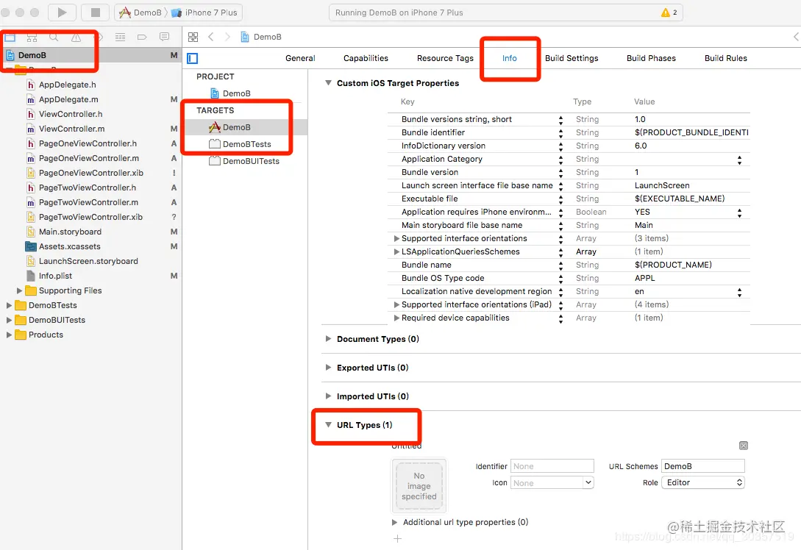The width and height of the screenshot is (801, 550).
Task: Switch to the Build Rules tab
Action: click(725, 58)
